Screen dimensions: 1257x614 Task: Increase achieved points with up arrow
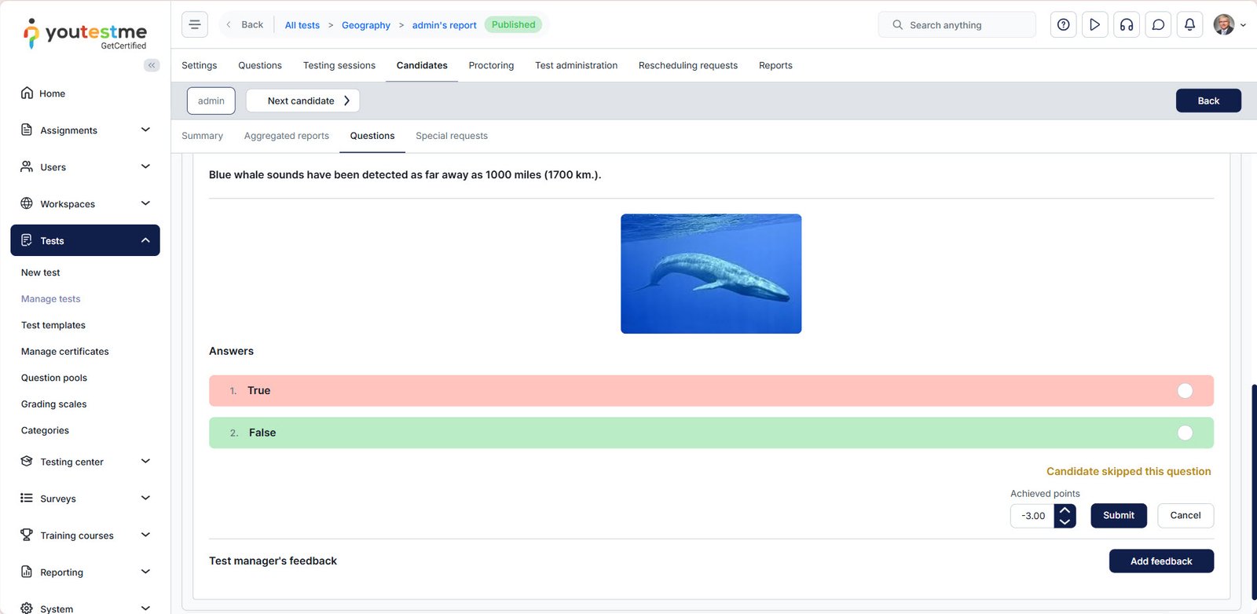1065,510
